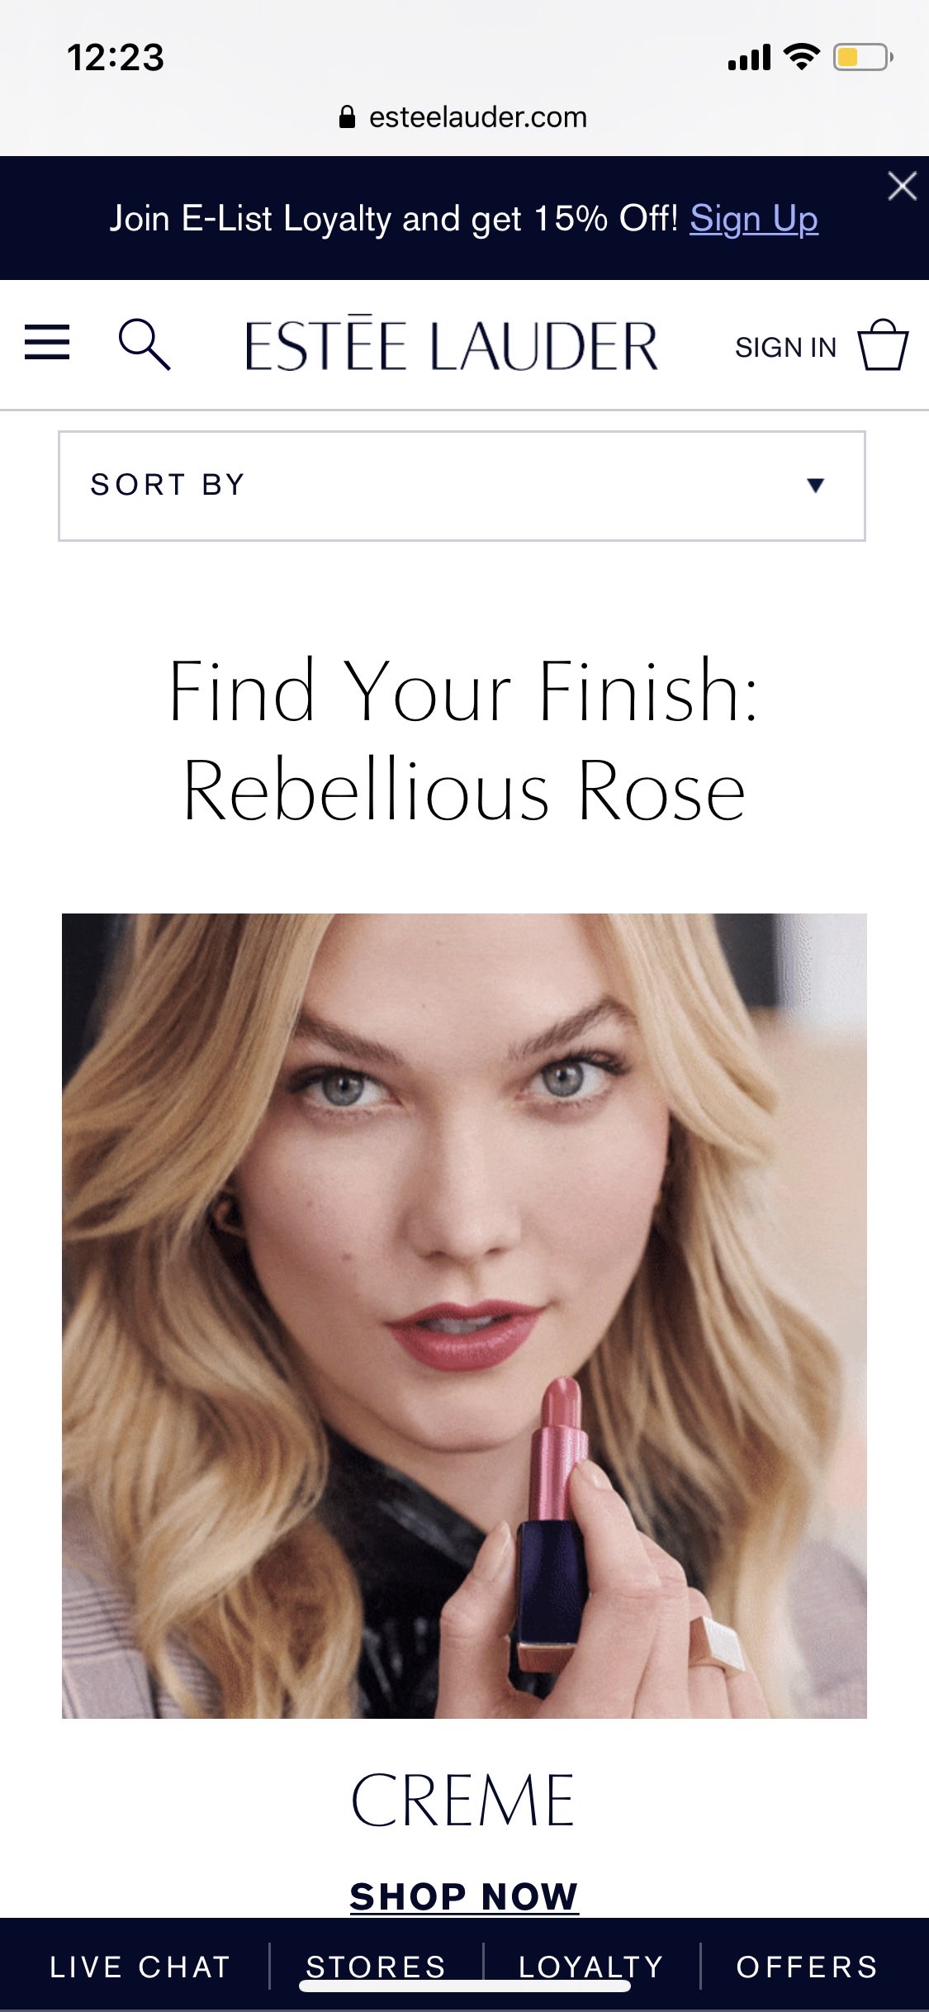The width and height of the screenshot is (929, 2012).
Task: Open Live Chat from bottom bar
Action: pos(140,1967)
